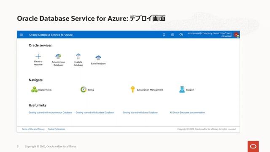
Task: Open Getting started with Autonomous Database link
Action: click(50, 113)
